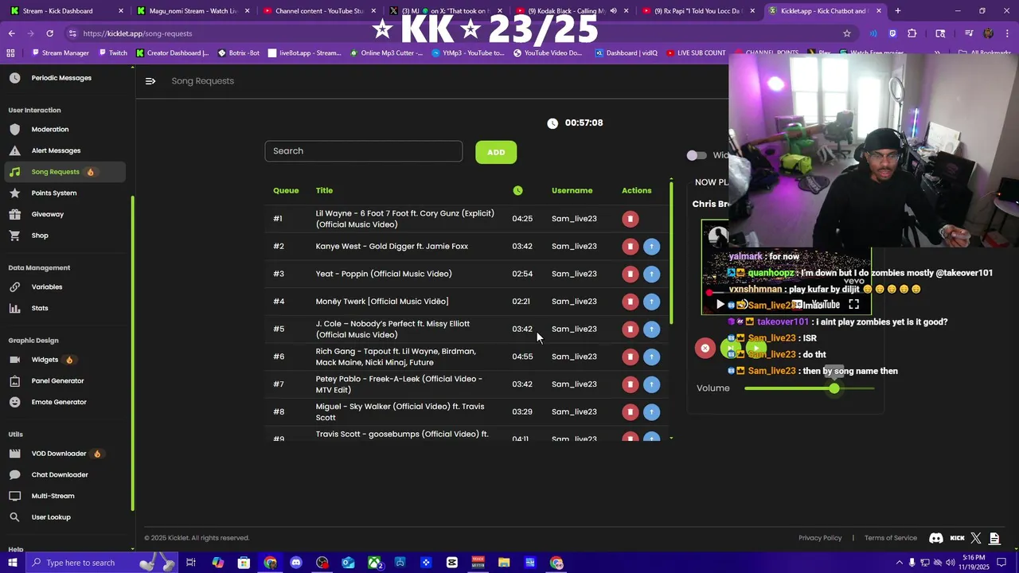Image resolution: width=1019 pixels, height=573 pixels.
Task: Open Moderation shield icon
Action: point(14,129)
